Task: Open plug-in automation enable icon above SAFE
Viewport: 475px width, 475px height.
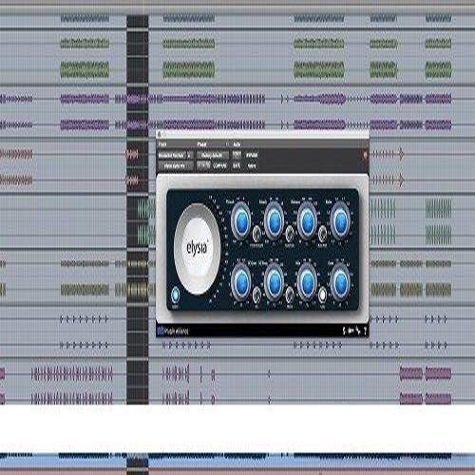Action: pos(237,155)
